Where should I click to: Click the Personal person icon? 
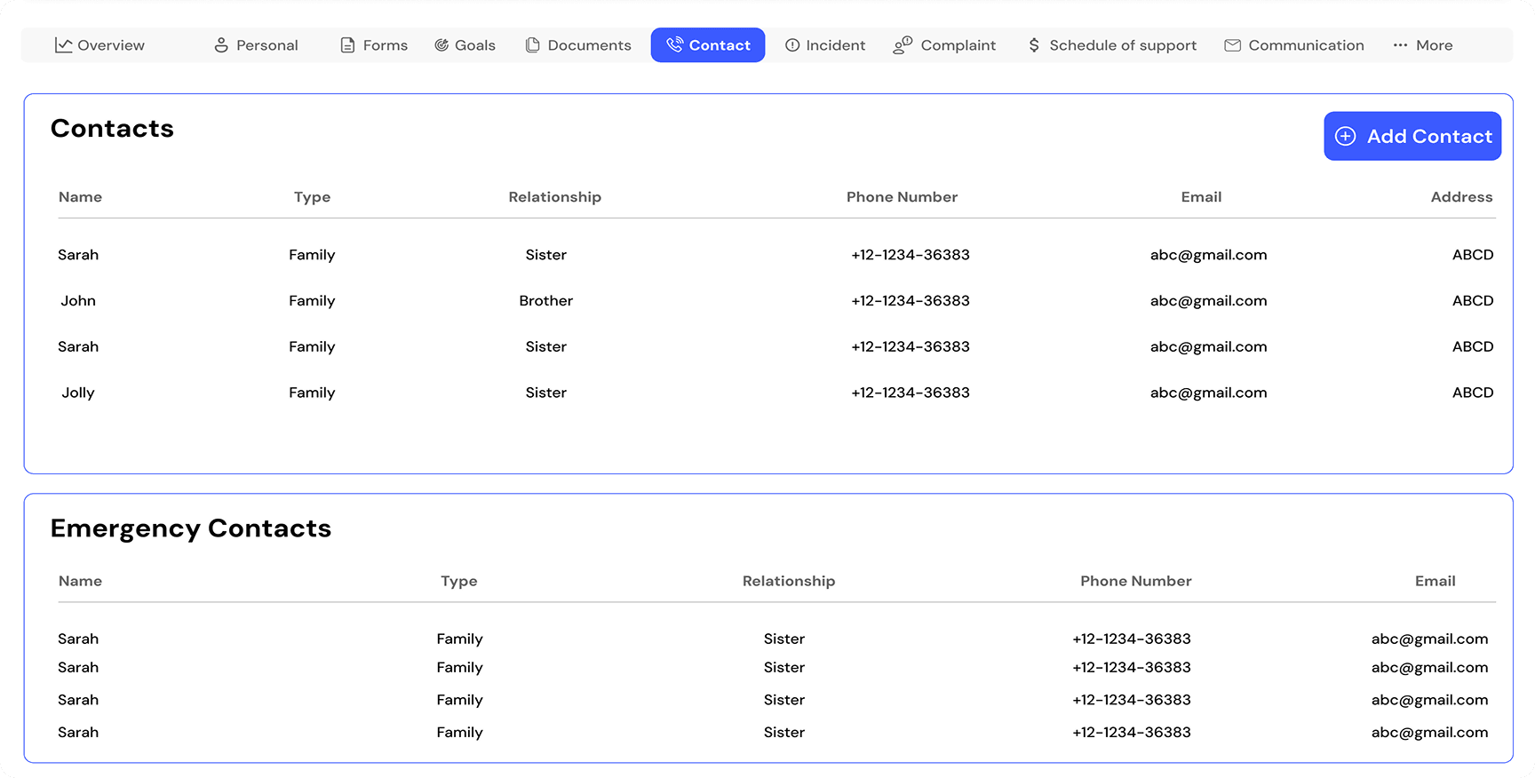[x=221, y=45]
